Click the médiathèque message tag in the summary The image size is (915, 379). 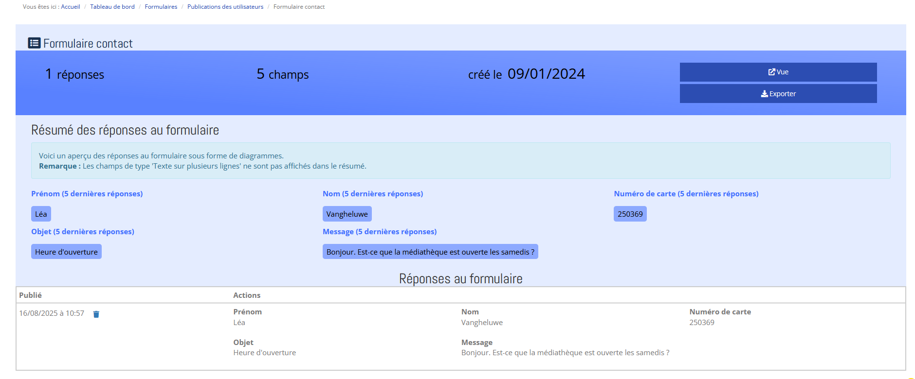click(430, 252)
